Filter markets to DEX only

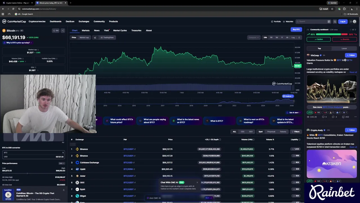(251, 132)
